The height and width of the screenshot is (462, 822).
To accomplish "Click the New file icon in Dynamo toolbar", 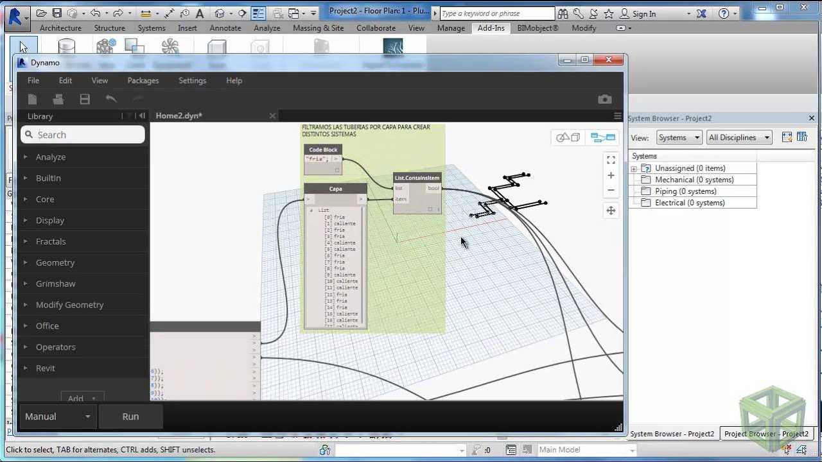I will [32, 99].
